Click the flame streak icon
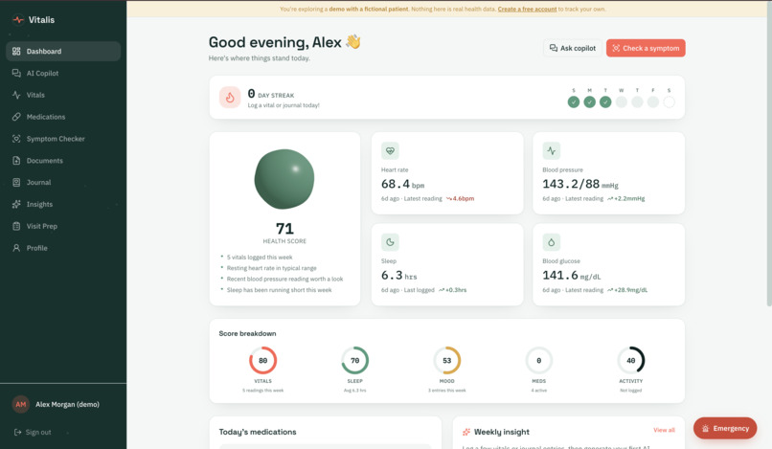This screenshot has height=449, width=772. tap(230, 98)
